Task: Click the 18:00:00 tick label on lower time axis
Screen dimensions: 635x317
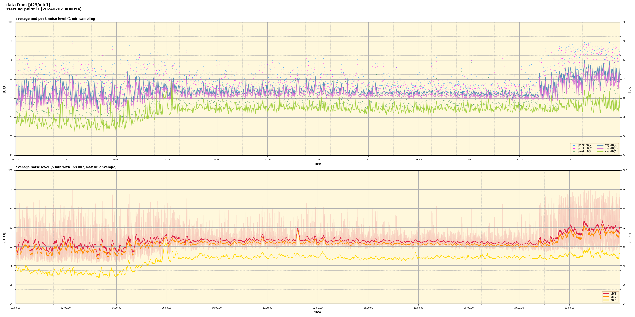Action: 469,308
